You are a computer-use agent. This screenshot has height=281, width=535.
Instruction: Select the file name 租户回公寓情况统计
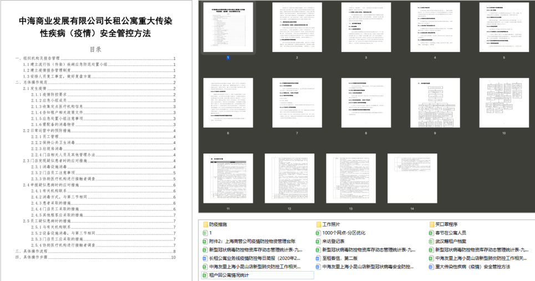click(229, 275)
